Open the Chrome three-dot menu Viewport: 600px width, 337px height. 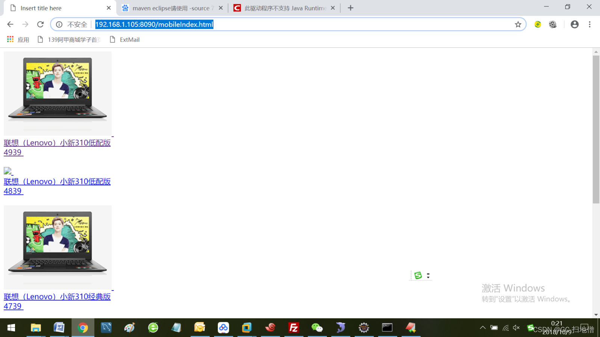(589, 24)
